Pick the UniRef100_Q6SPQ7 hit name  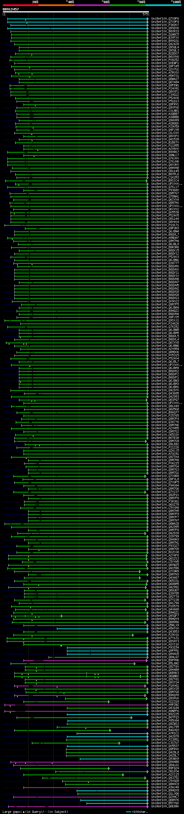coord(165,400)
